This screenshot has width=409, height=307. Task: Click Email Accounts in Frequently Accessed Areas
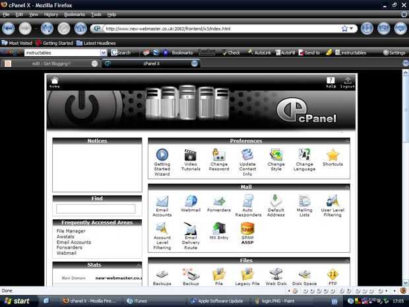[x=74, y=242]
